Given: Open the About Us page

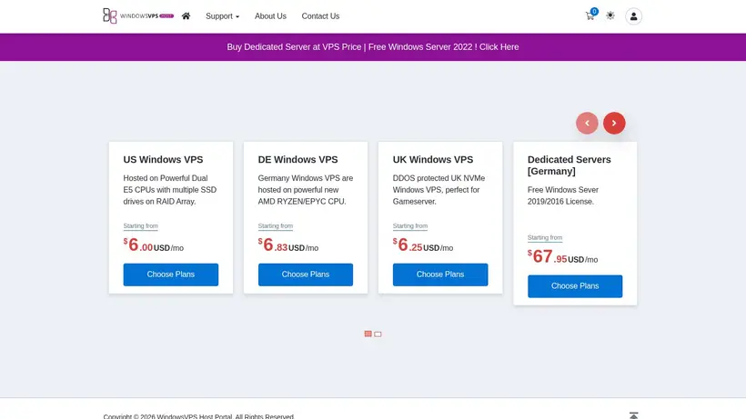Looking at the screenshot, I should click(x=270, y=16).
